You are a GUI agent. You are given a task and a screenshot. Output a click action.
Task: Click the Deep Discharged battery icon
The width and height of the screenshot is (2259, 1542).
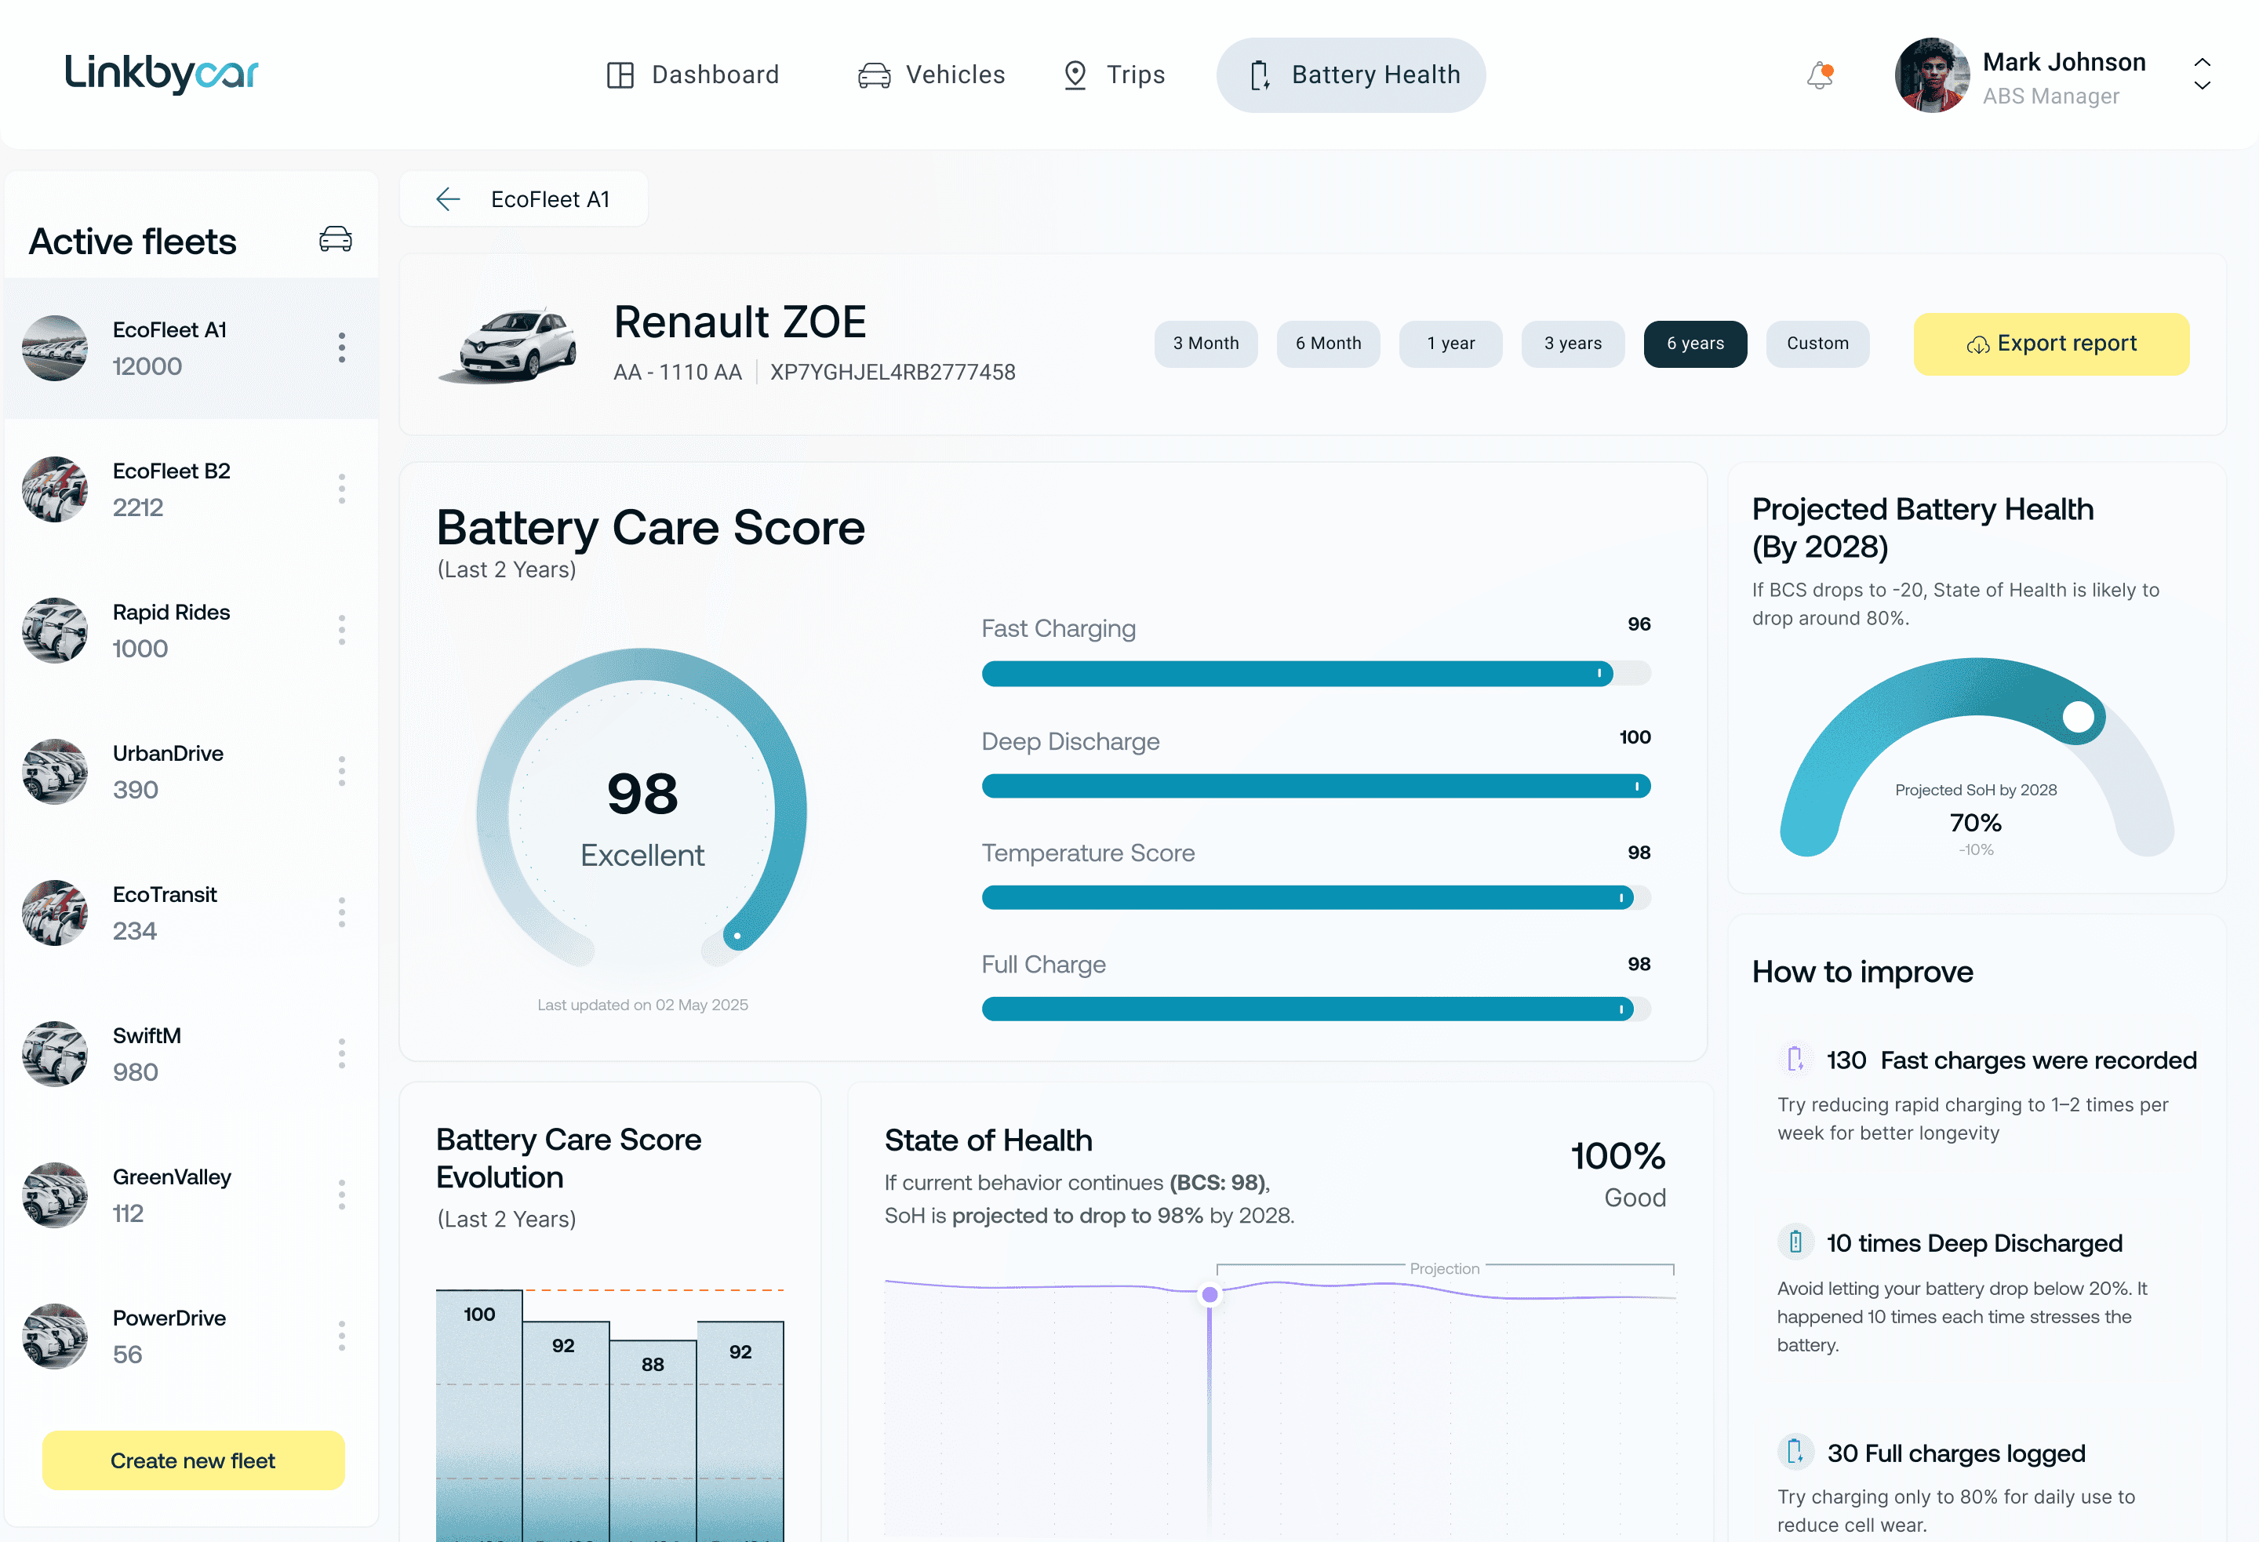click(1795, 1242)
